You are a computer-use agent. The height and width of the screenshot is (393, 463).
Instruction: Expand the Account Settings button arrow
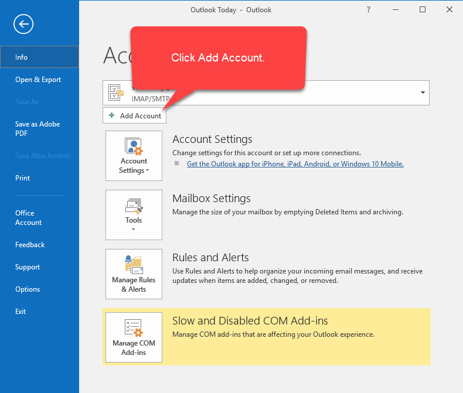(147, 170)
